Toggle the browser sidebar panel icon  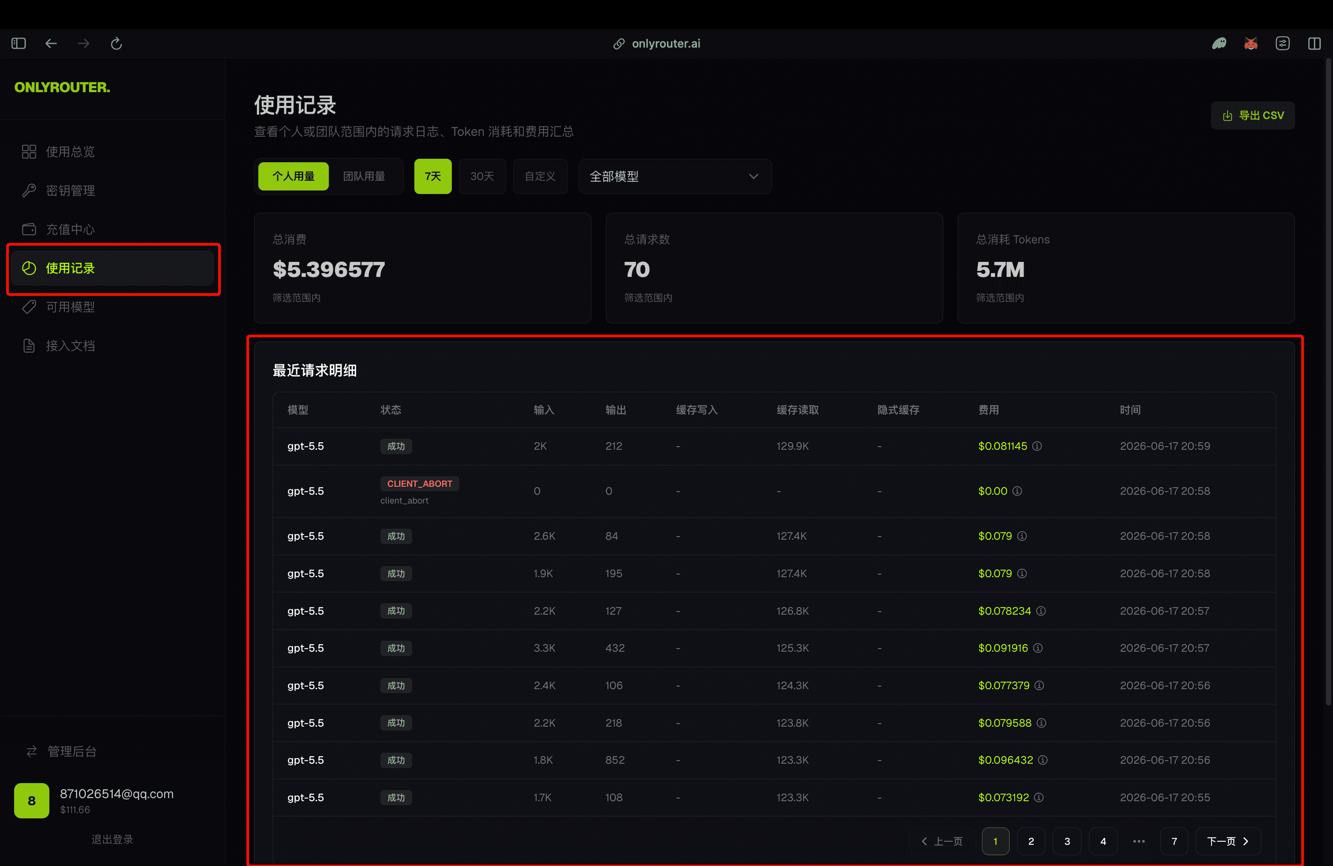[x=19, y=43]
